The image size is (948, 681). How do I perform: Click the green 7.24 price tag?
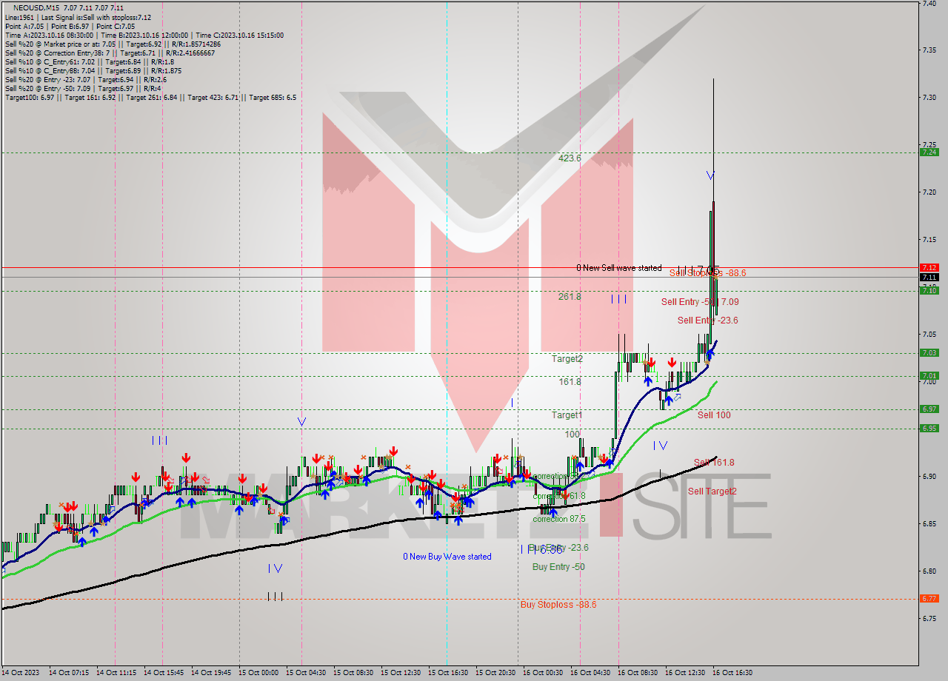[929, 152]
